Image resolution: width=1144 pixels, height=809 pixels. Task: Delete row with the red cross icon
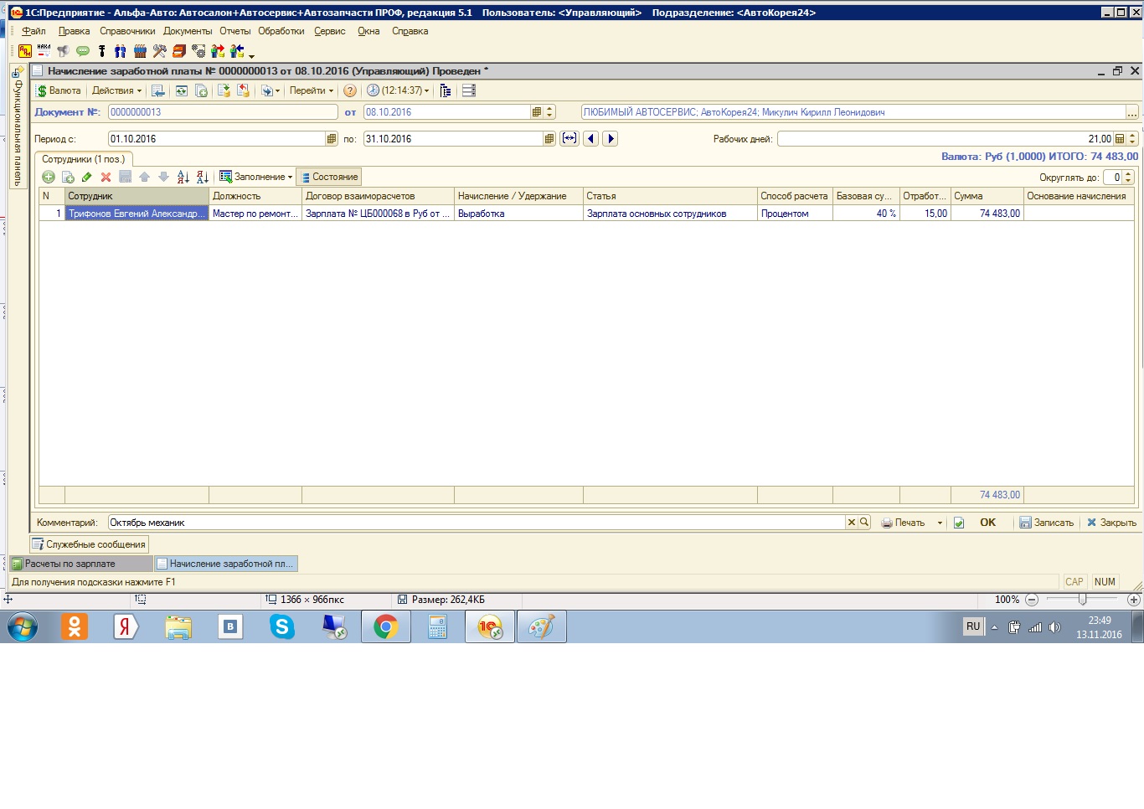click(x=106, y=177)
